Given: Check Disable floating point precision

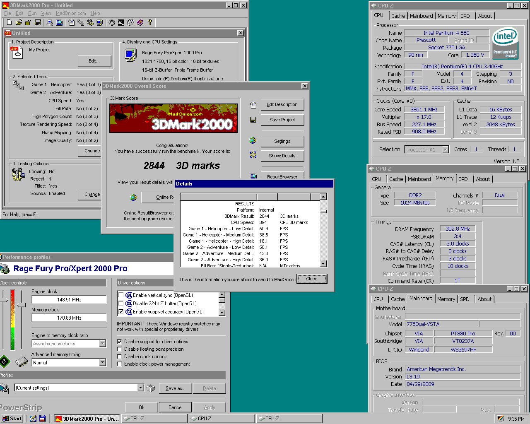Looking at the screenshot, I should [119, 349].
